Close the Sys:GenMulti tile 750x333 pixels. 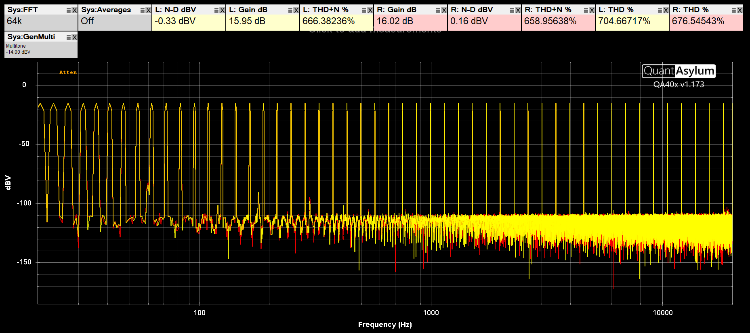(75, 38)
